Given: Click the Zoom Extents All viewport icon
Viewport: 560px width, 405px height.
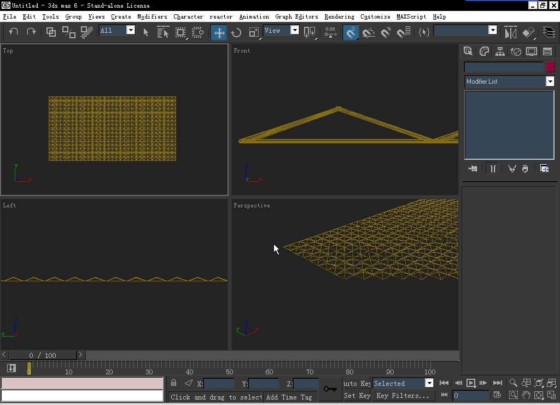Looking at the screenshot, I should click(552, 383).
